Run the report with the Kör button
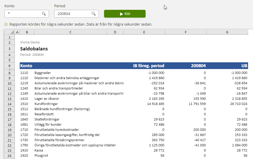 pos(125,13)
